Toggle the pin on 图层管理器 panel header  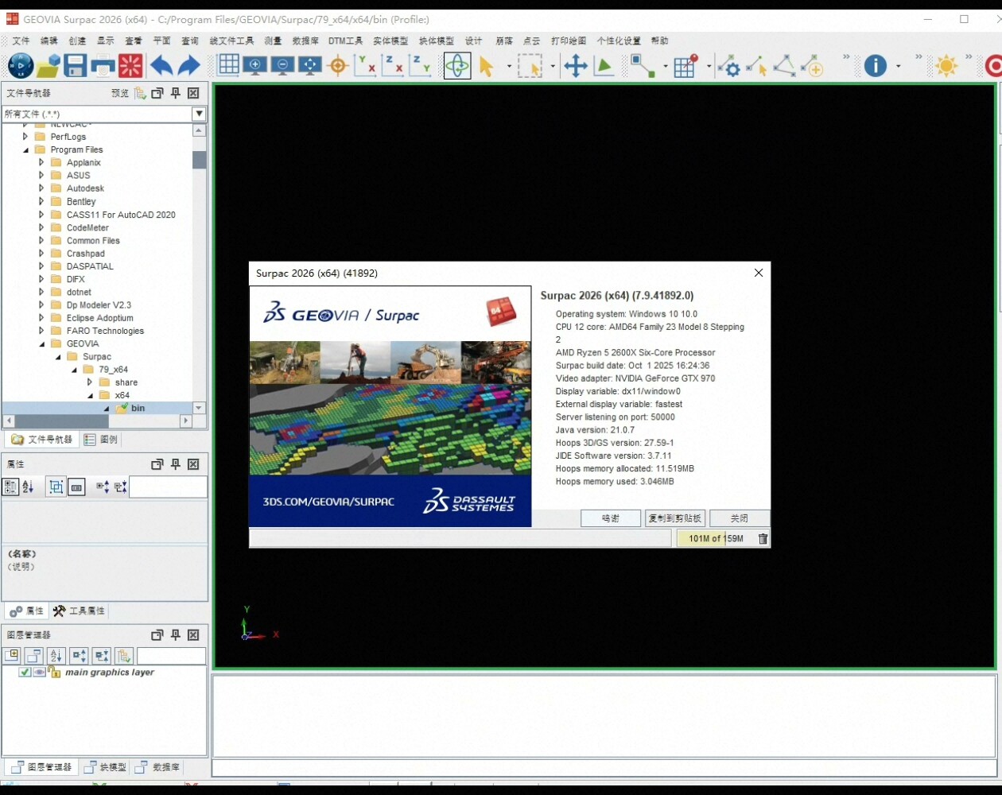click(x=176, y=635)
